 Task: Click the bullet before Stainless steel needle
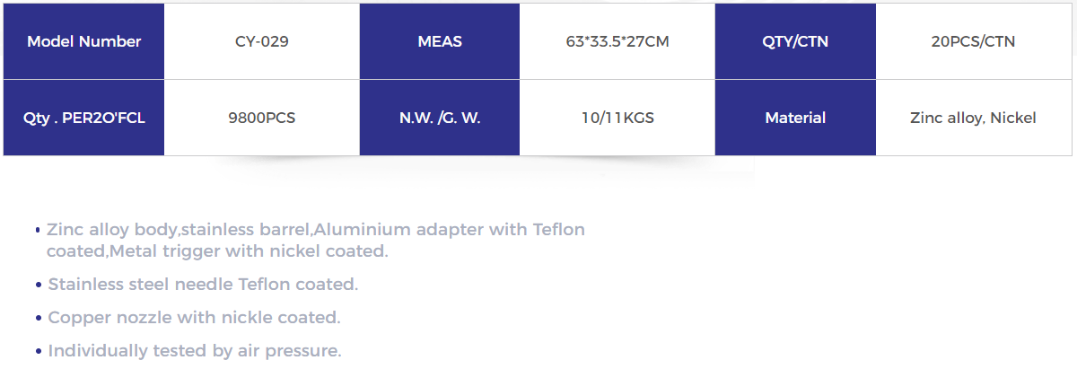pyautogui.click(x=39, y=286)
